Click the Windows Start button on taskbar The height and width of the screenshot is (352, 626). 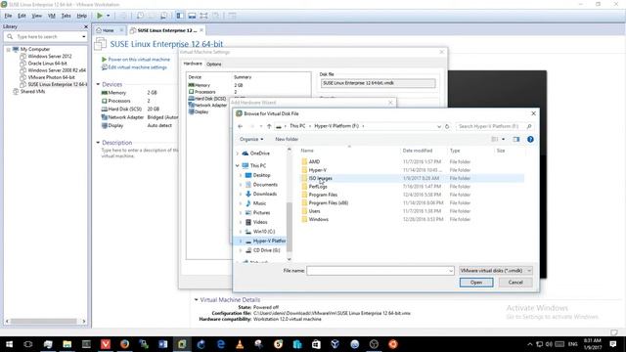pyautogui.click(x=9, y=344)
